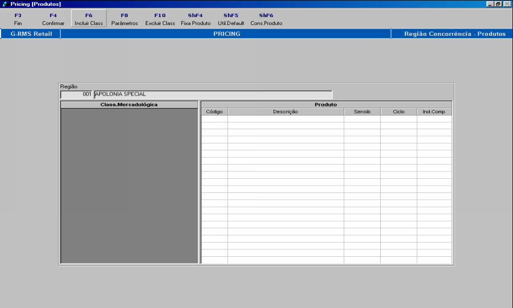The image size is (513, 308).
Task: Click ShF4 Fixa Produto
Action: pyautogui.click(x=196, y=19)
